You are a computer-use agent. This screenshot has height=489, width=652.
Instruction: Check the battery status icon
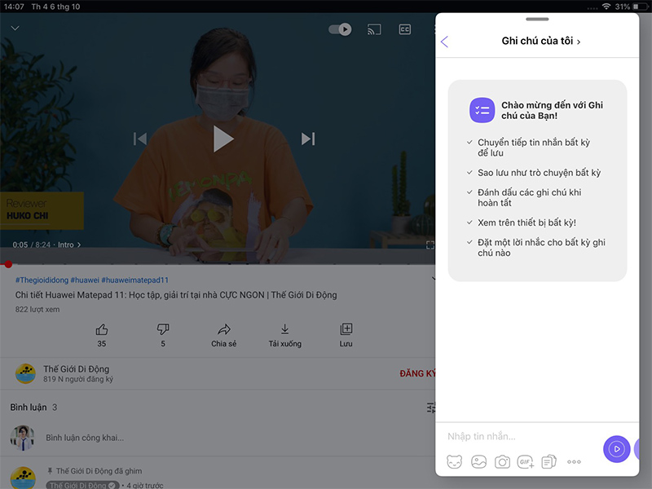[641, 7]
